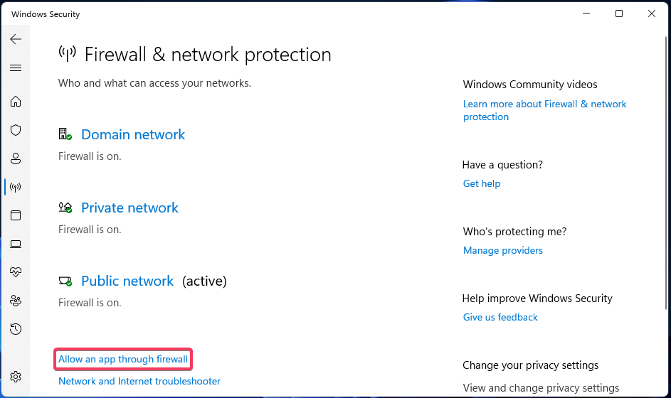The height and width of the screenshot is (398, 671).
Task: Open App & browser control icon
Action: click(x=16, y=215)
